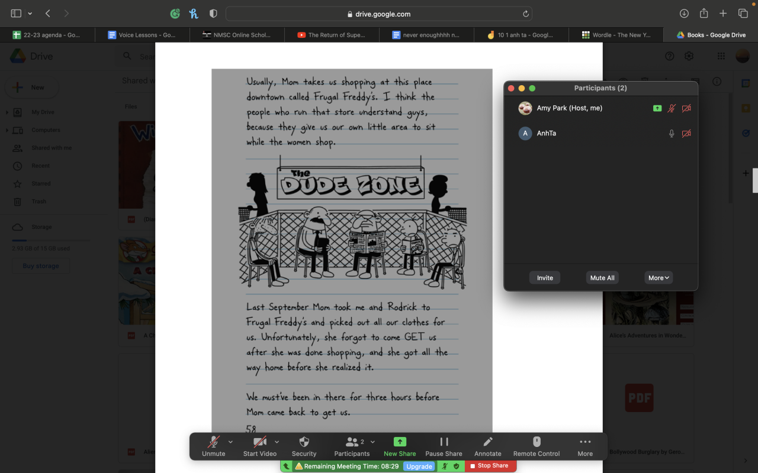
Task: Pause Share in the Zoom toolbar
Action: tap(444, 446)
